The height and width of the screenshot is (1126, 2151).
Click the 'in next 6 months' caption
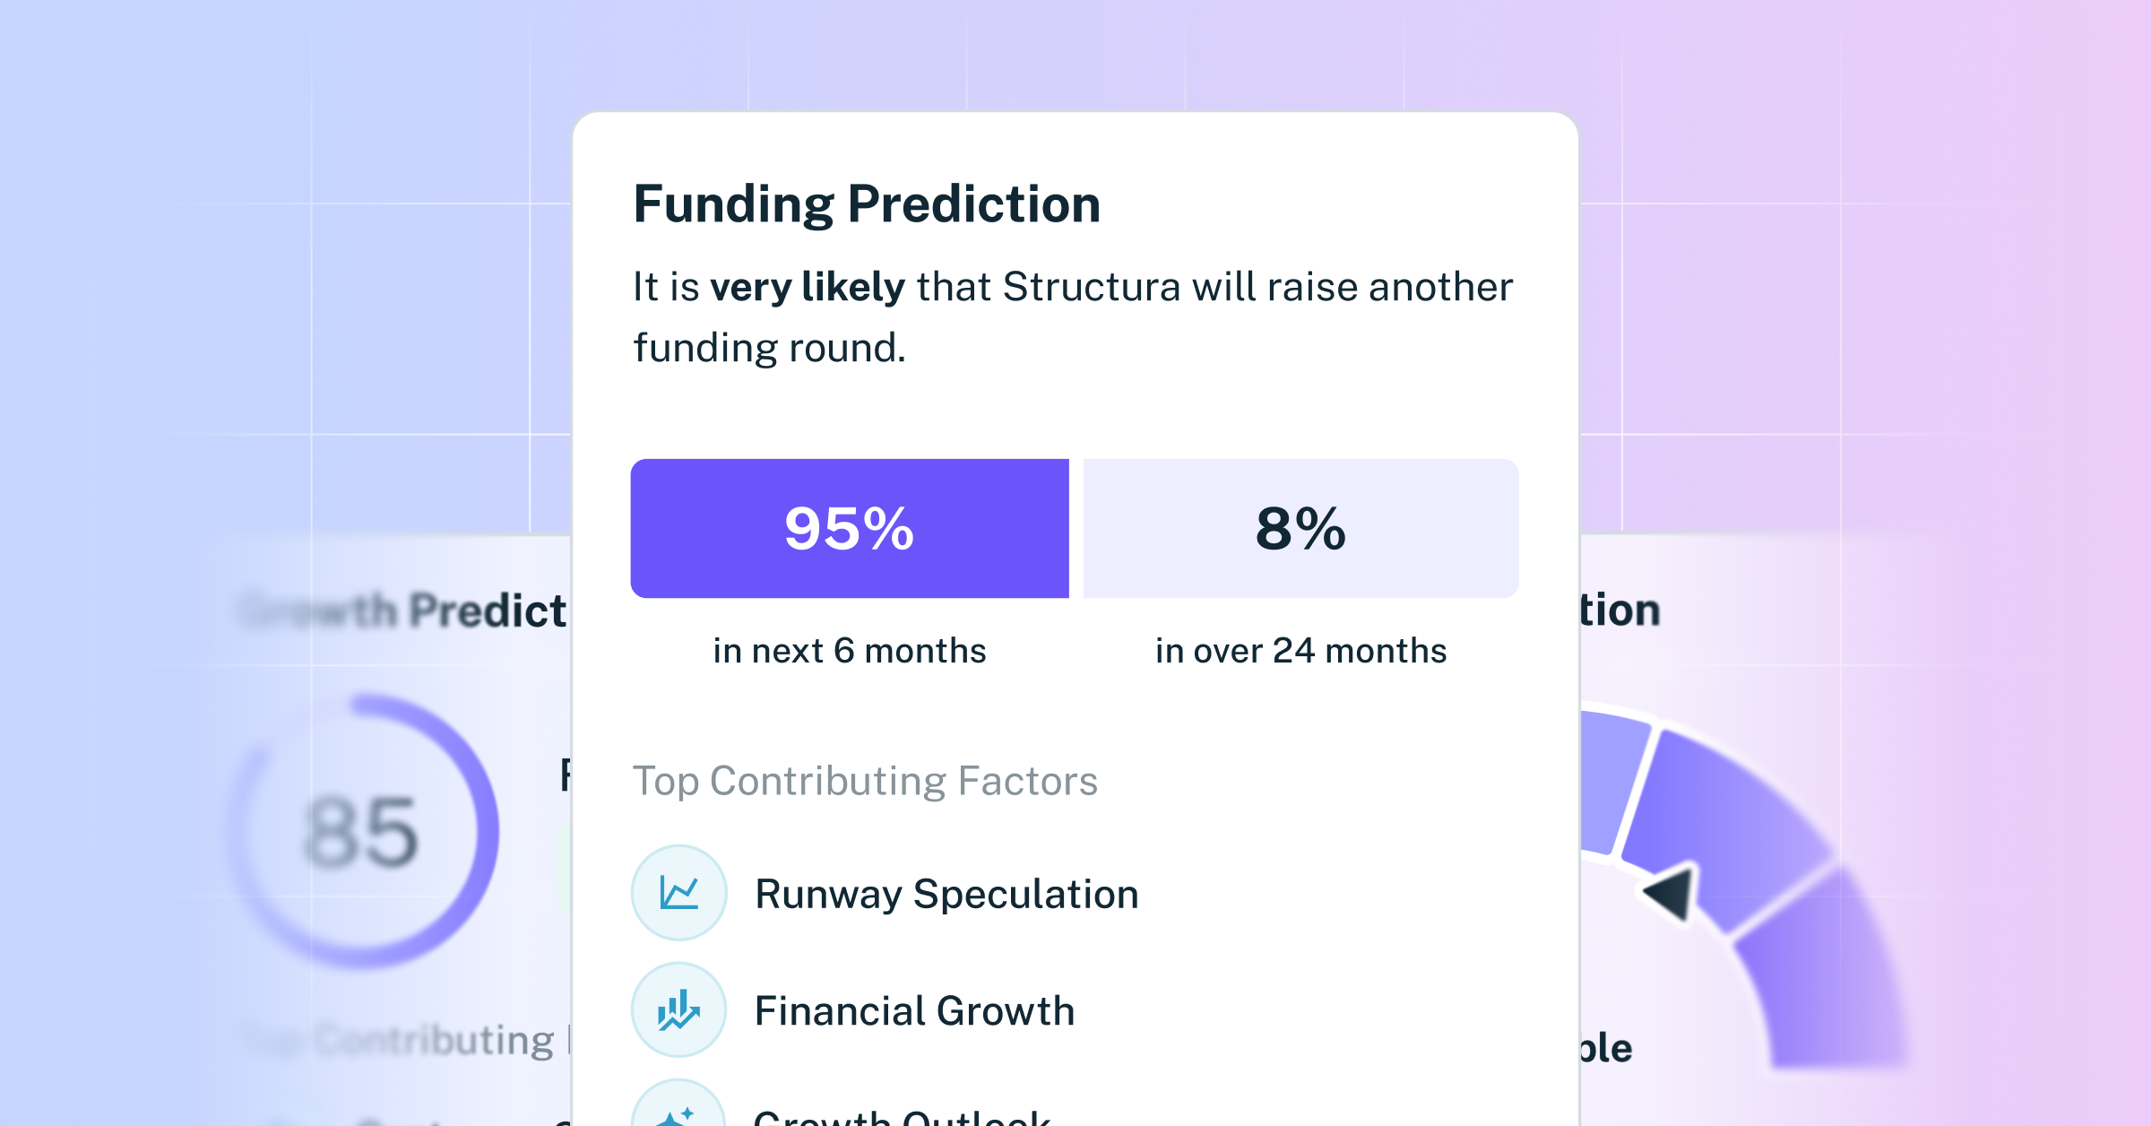pyautogui.click(x=850, y=651)
